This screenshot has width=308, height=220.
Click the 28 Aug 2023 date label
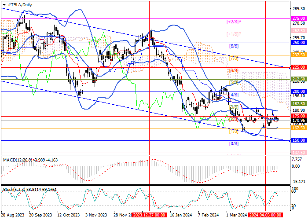[x=13, y=215]
